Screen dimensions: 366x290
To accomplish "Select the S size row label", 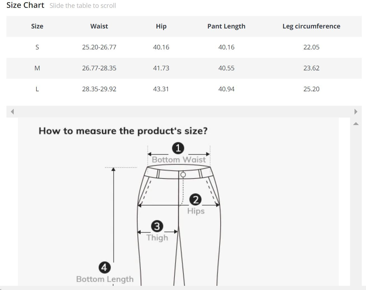I will coord(37,47).
